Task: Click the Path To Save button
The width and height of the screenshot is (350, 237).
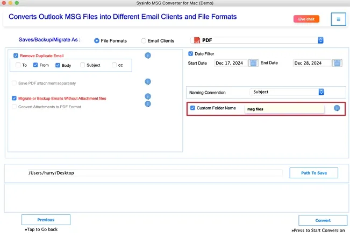Action: pos(314,173)
